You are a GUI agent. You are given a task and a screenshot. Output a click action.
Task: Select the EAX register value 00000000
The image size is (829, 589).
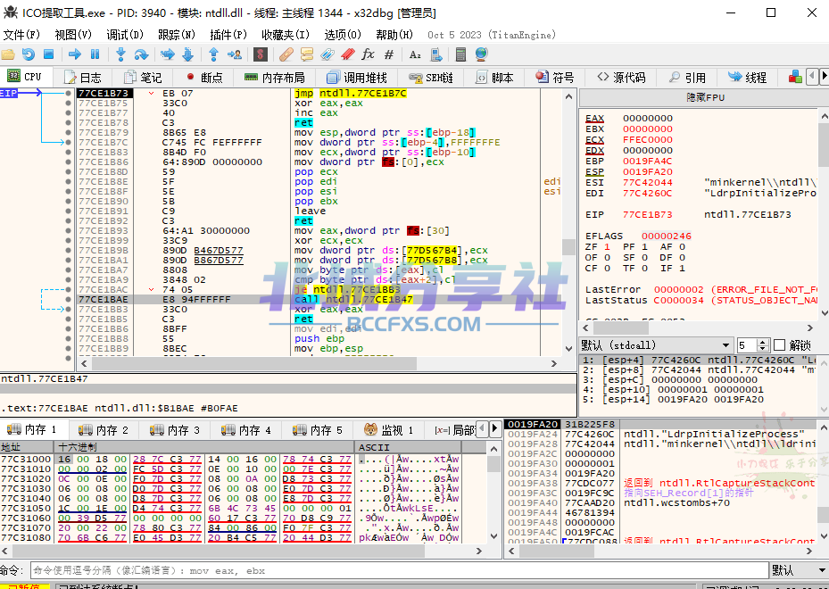click(x=648, y=118)
